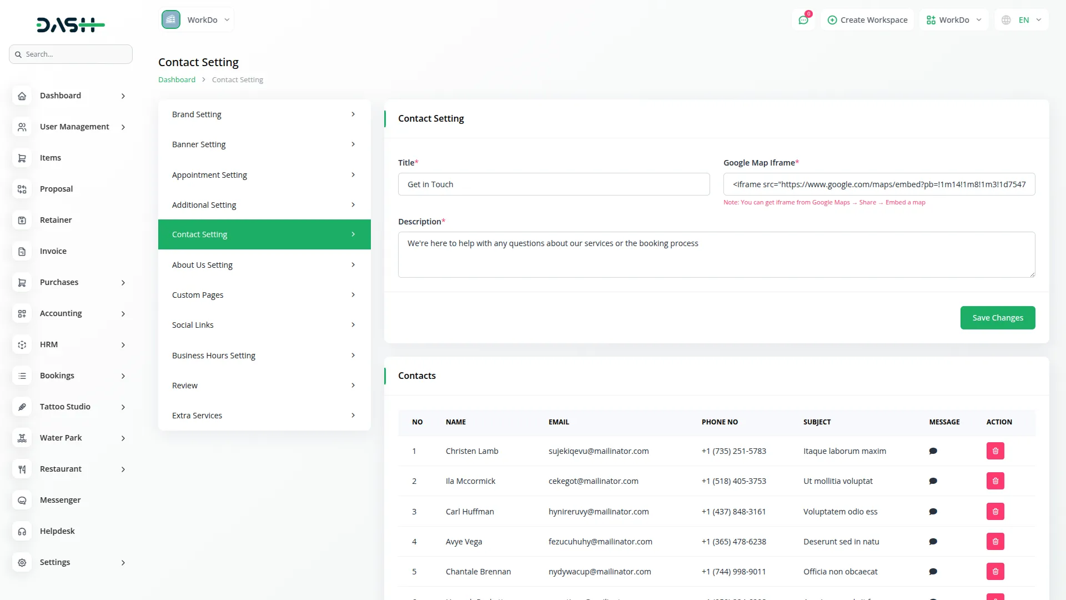Click the Restaurant fork-and-knife icon

(x=22, y=469)
